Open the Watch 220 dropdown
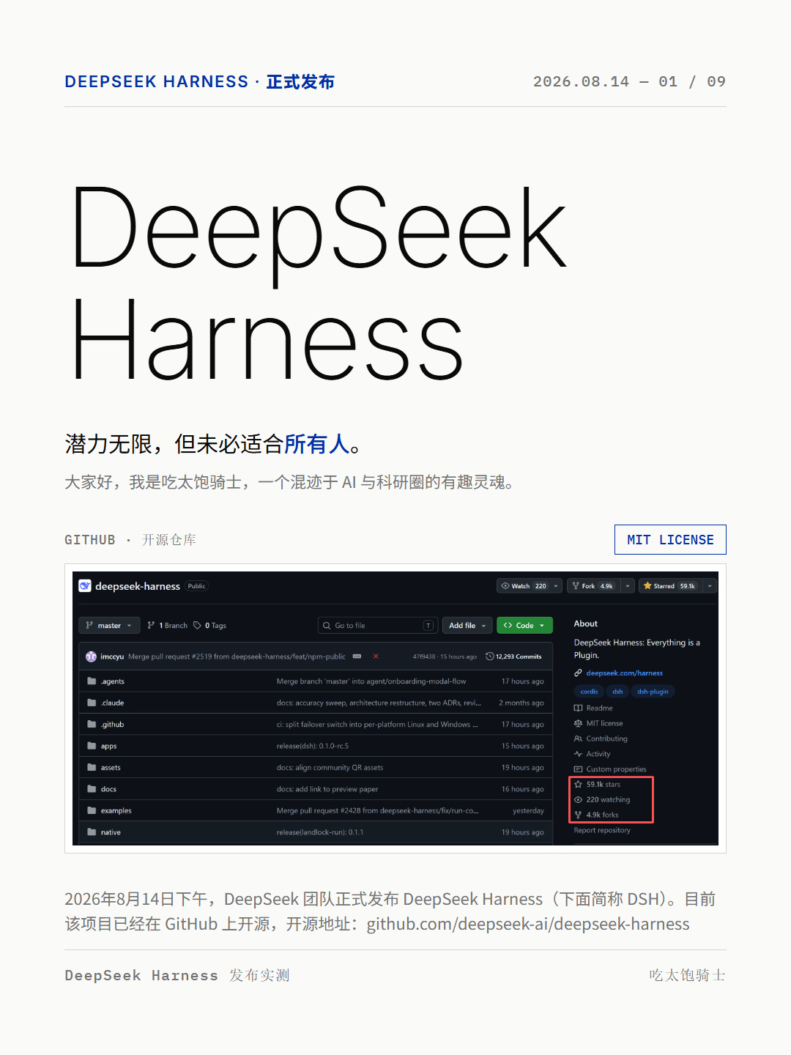The image size is (791, 1055). pyautogui.click(x=530, y=586)
